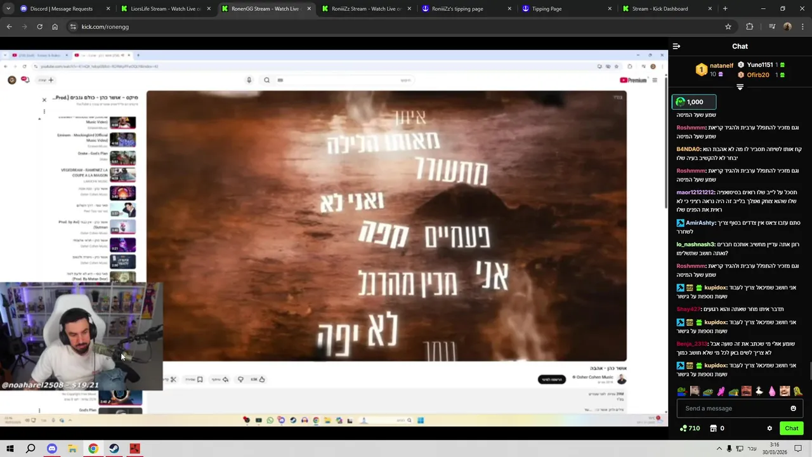
Task: Bookmark this page with the star
Action: click(x=728, y=27)
